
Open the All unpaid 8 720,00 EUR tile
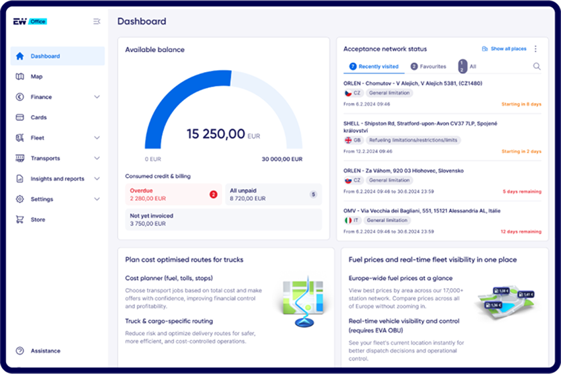coord(274,194)
